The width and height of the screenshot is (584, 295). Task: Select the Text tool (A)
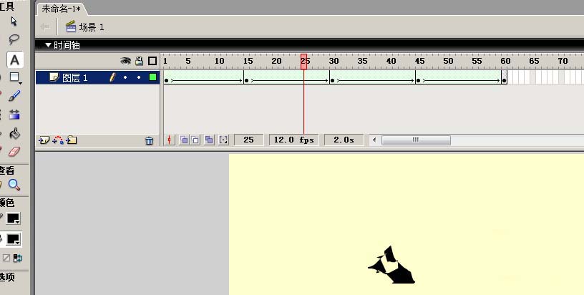tap(14, 60)
